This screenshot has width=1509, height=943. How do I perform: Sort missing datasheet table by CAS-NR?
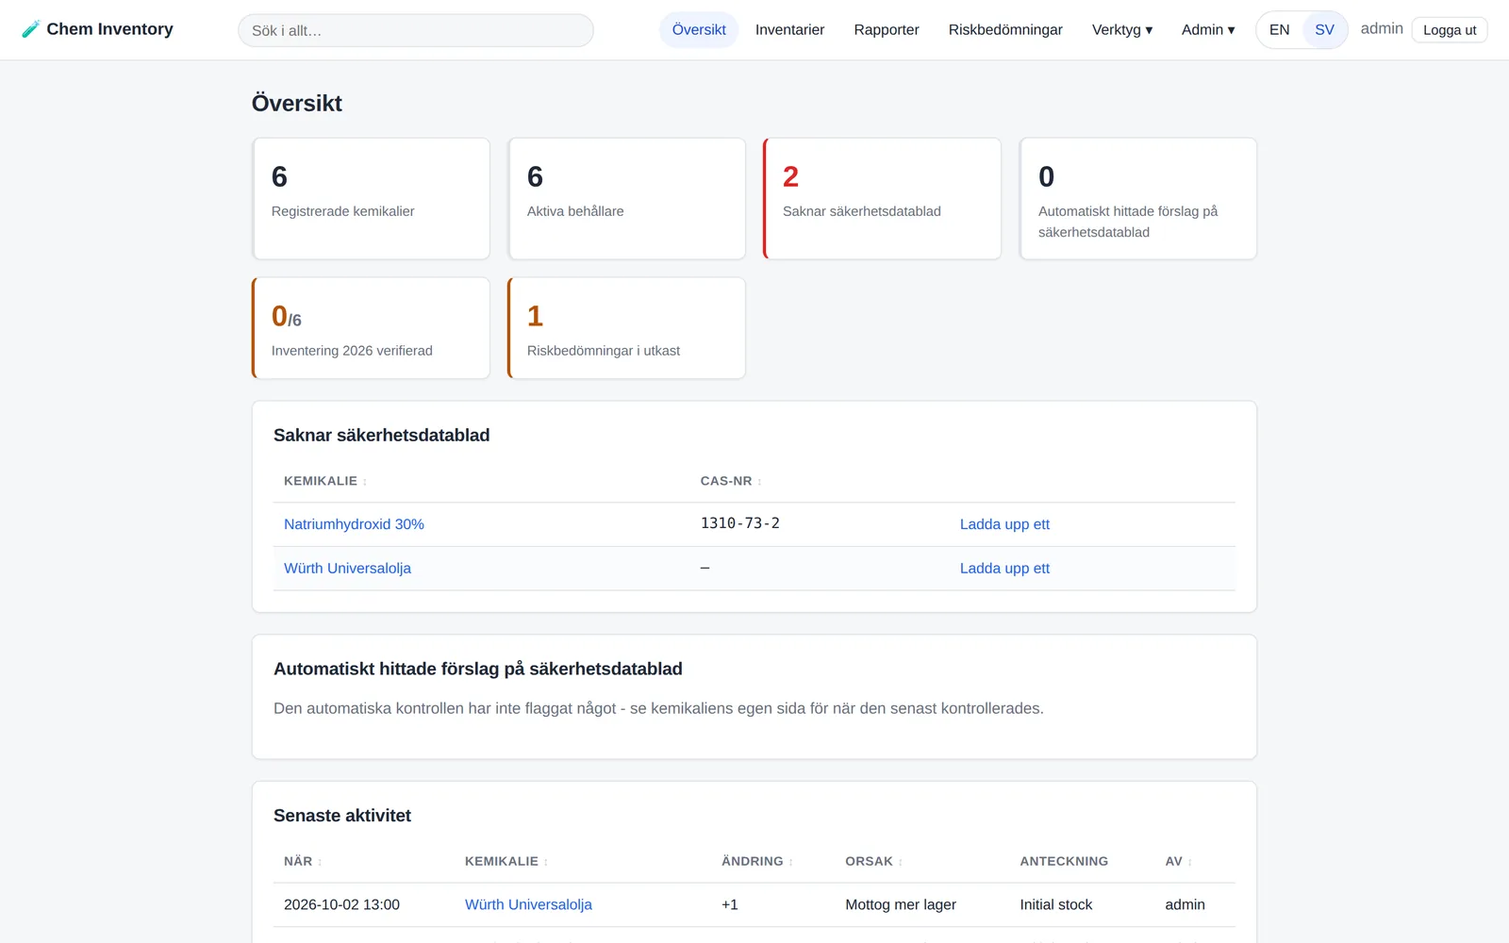pyautogui.click(x=731, y=481)
